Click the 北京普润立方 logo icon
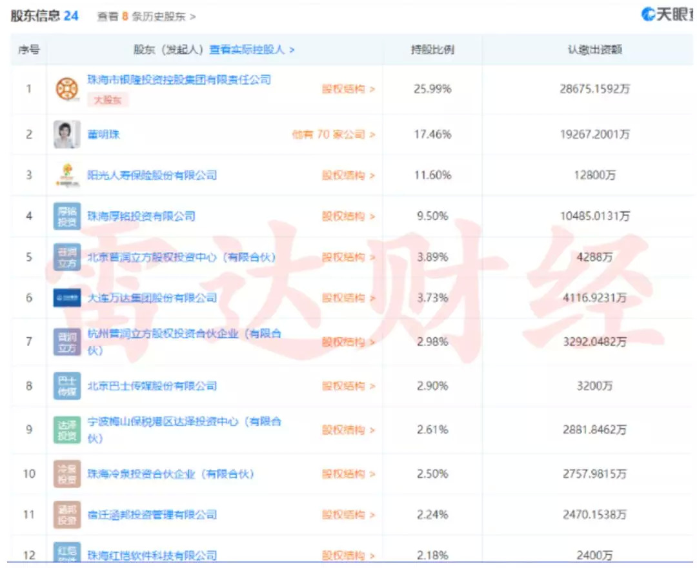 pyautogui.click(x=66, y=257)
